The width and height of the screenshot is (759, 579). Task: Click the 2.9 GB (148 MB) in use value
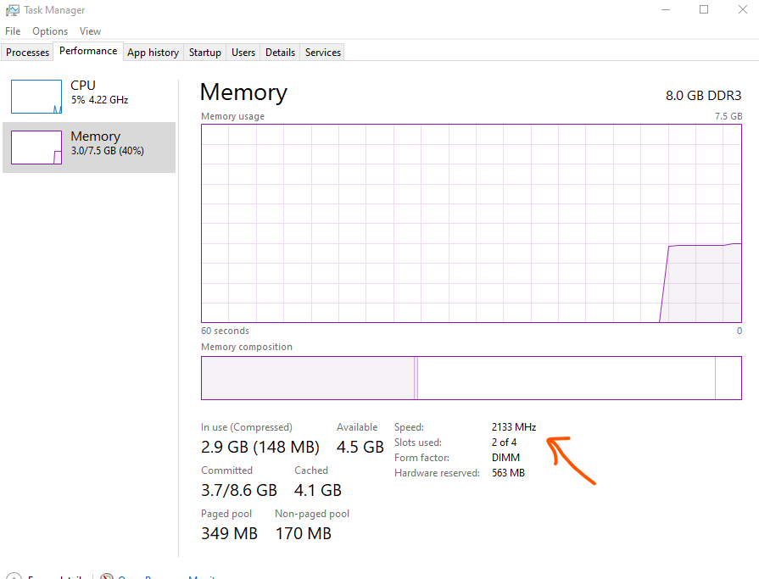(x=260, y=447)
